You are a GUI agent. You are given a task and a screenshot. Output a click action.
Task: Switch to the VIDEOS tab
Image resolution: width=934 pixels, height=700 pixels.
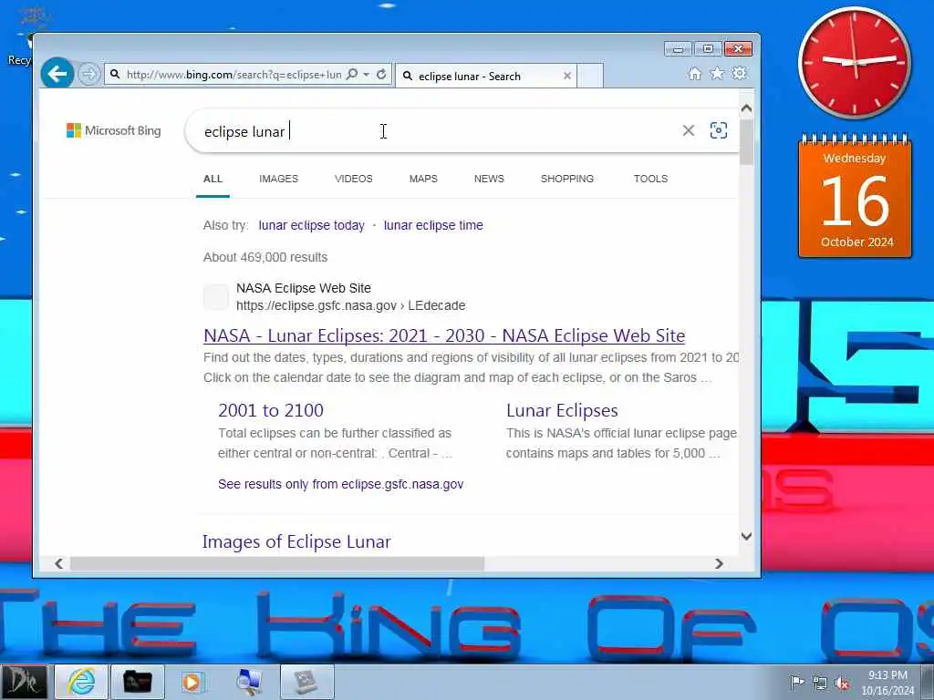353,179
